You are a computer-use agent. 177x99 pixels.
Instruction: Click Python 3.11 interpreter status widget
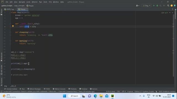coord(144,92)
